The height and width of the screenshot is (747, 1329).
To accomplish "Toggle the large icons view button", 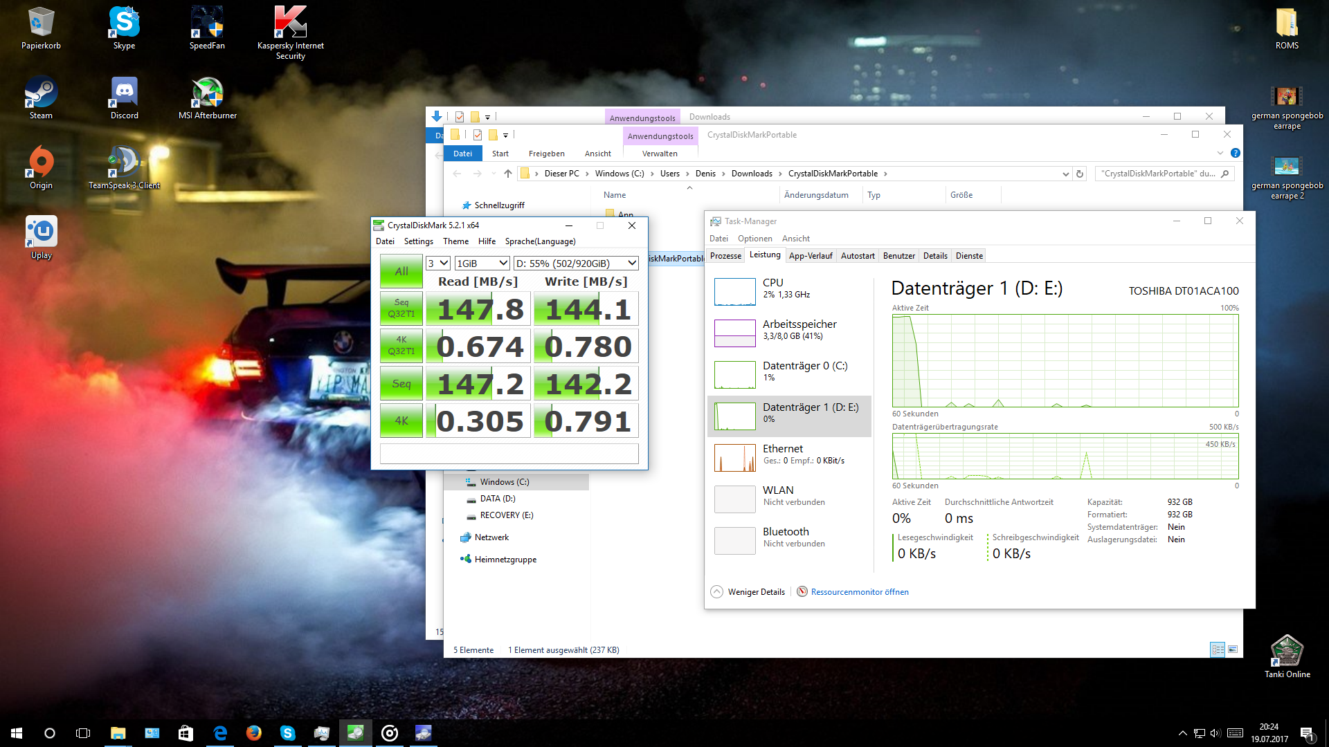I will [x=1233, y=649].
